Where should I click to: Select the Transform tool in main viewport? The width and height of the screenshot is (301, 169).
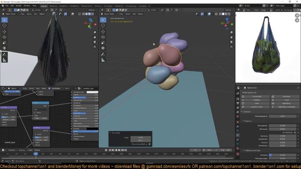coord(103,48)
